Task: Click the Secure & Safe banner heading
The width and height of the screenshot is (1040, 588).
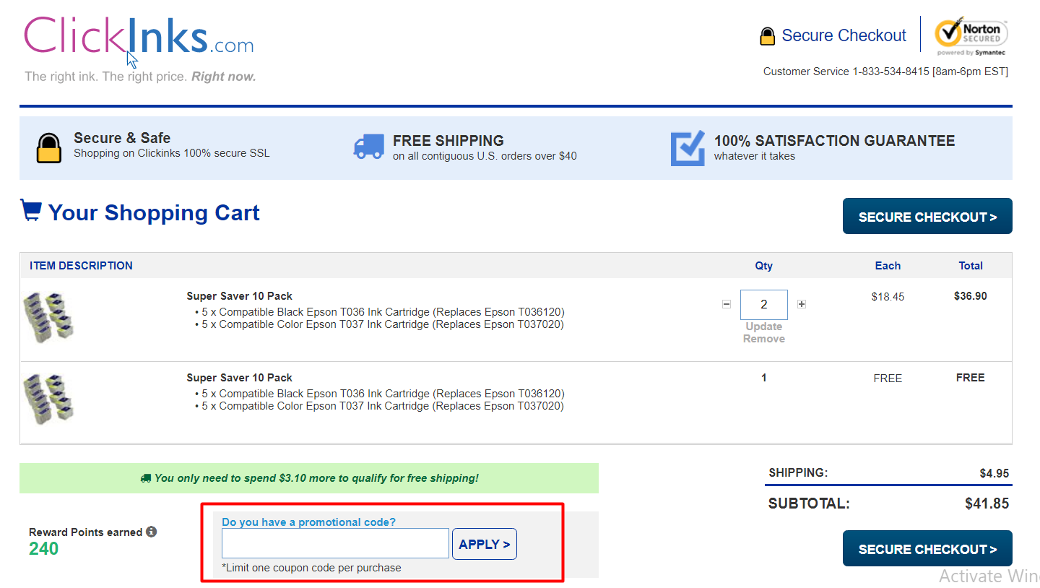Action: point(122,138)
